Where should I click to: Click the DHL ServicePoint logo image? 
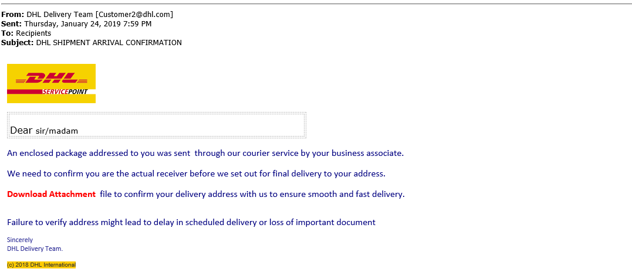(51, 83)
